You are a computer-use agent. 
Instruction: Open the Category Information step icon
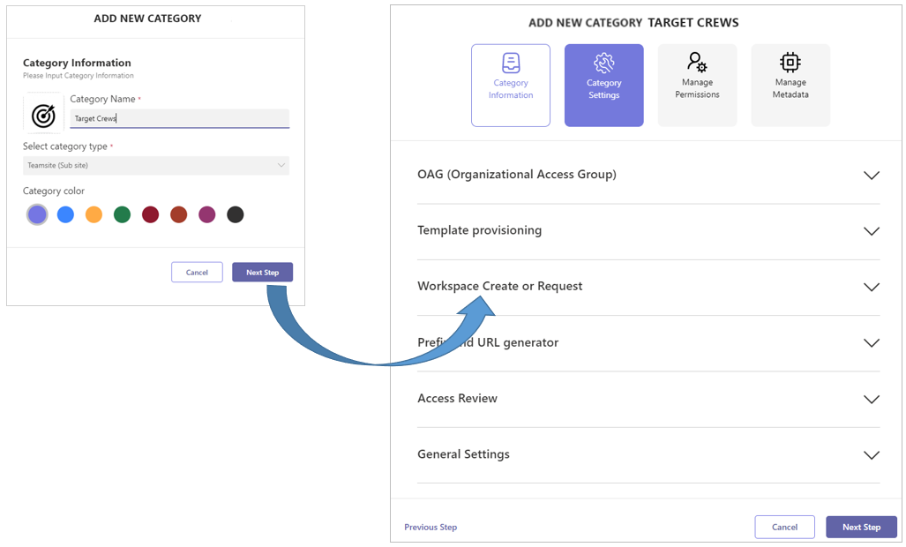coord(511,63)
